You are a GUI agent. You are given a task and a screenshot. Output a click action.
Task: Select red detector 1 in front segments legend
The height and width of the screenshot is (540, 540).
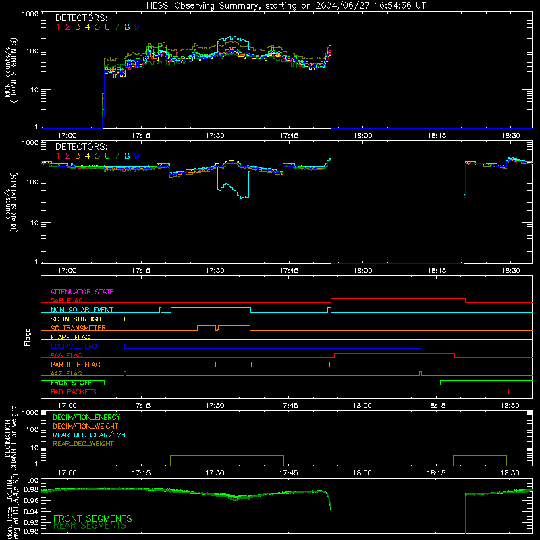(x=58, y=27)
